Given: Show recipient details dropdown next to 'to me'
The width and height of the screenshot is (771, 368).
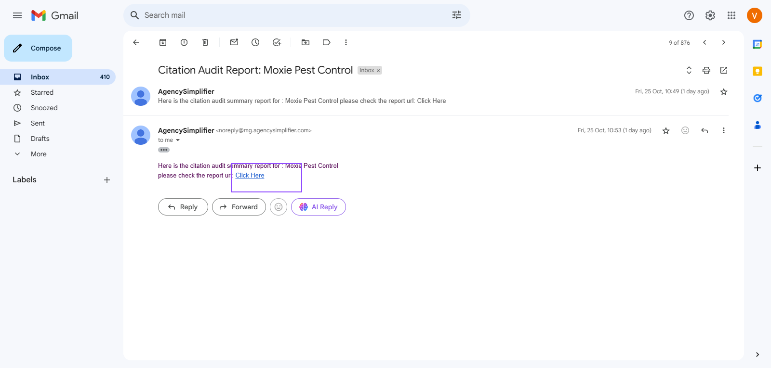Looking at the screenshot, I should [178, 140].
